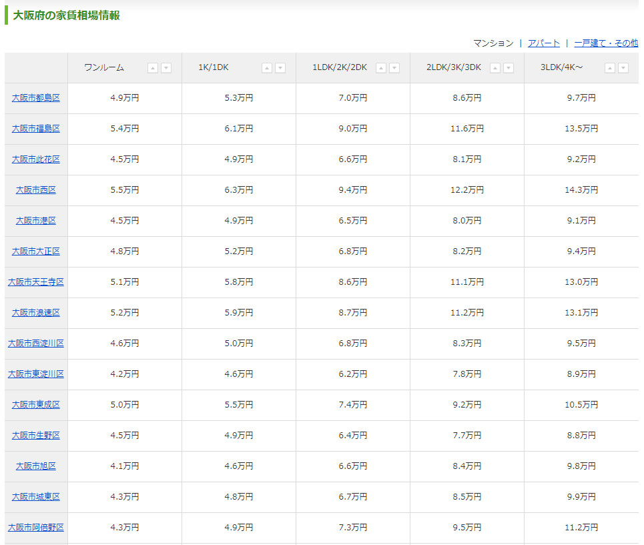The width and height of the screenshot is (644, 545).
Task: Sort 3LDK/4K～ column ascending
Action: pos(610,68)
